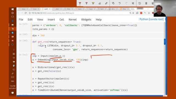
Task: Open the Kernel menu
Action: 73,20
